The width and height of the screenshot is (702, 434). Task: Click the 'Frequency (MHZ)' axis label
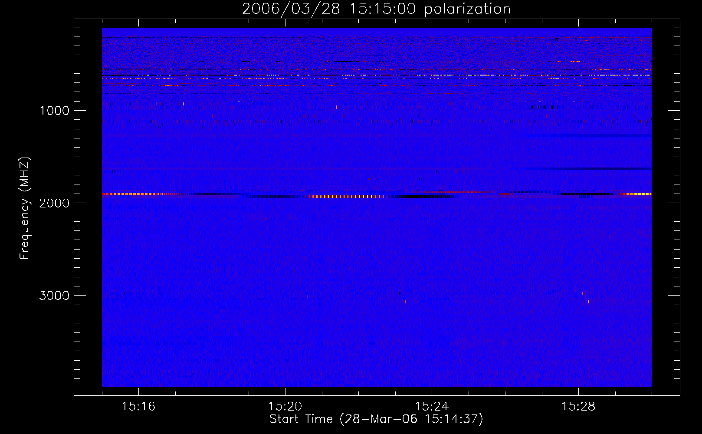coord(25,208)
